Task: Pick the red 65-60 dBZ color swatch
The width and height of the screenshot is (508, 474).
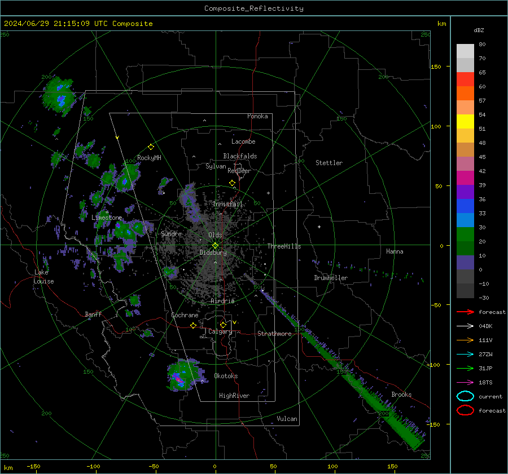Action: [x=465, y=79]
